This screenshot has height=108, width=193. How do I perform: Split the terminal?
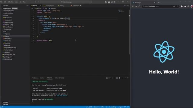[x=117, y=78]
